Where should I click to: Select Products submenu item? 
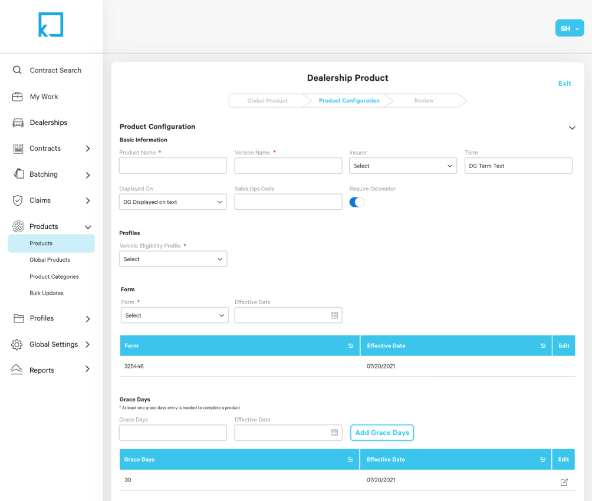51,243
